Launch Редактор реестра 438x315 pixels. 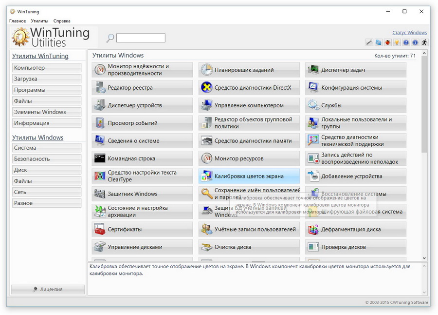tap(142, 88)
